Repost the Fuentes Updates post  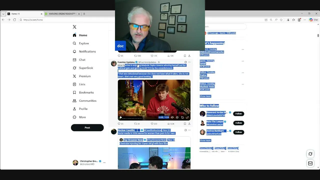137,124
